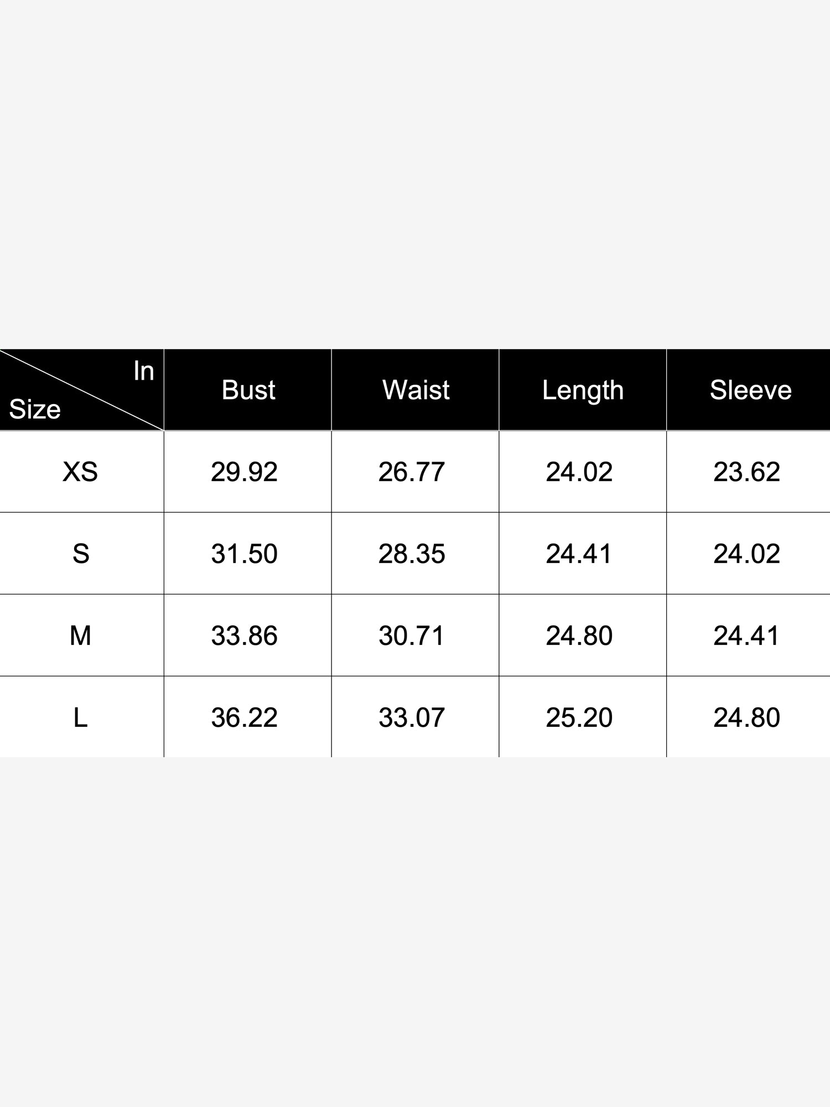The height and width of the screenshot is (1107, 830).
Task: Click the Size label in header corner
Action: 35,410
